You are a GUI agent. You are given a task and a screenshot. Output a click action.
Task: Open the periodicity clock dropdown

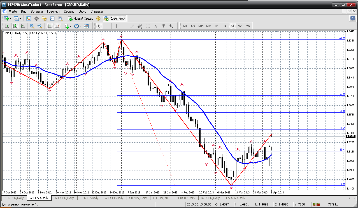click(78, 26)
